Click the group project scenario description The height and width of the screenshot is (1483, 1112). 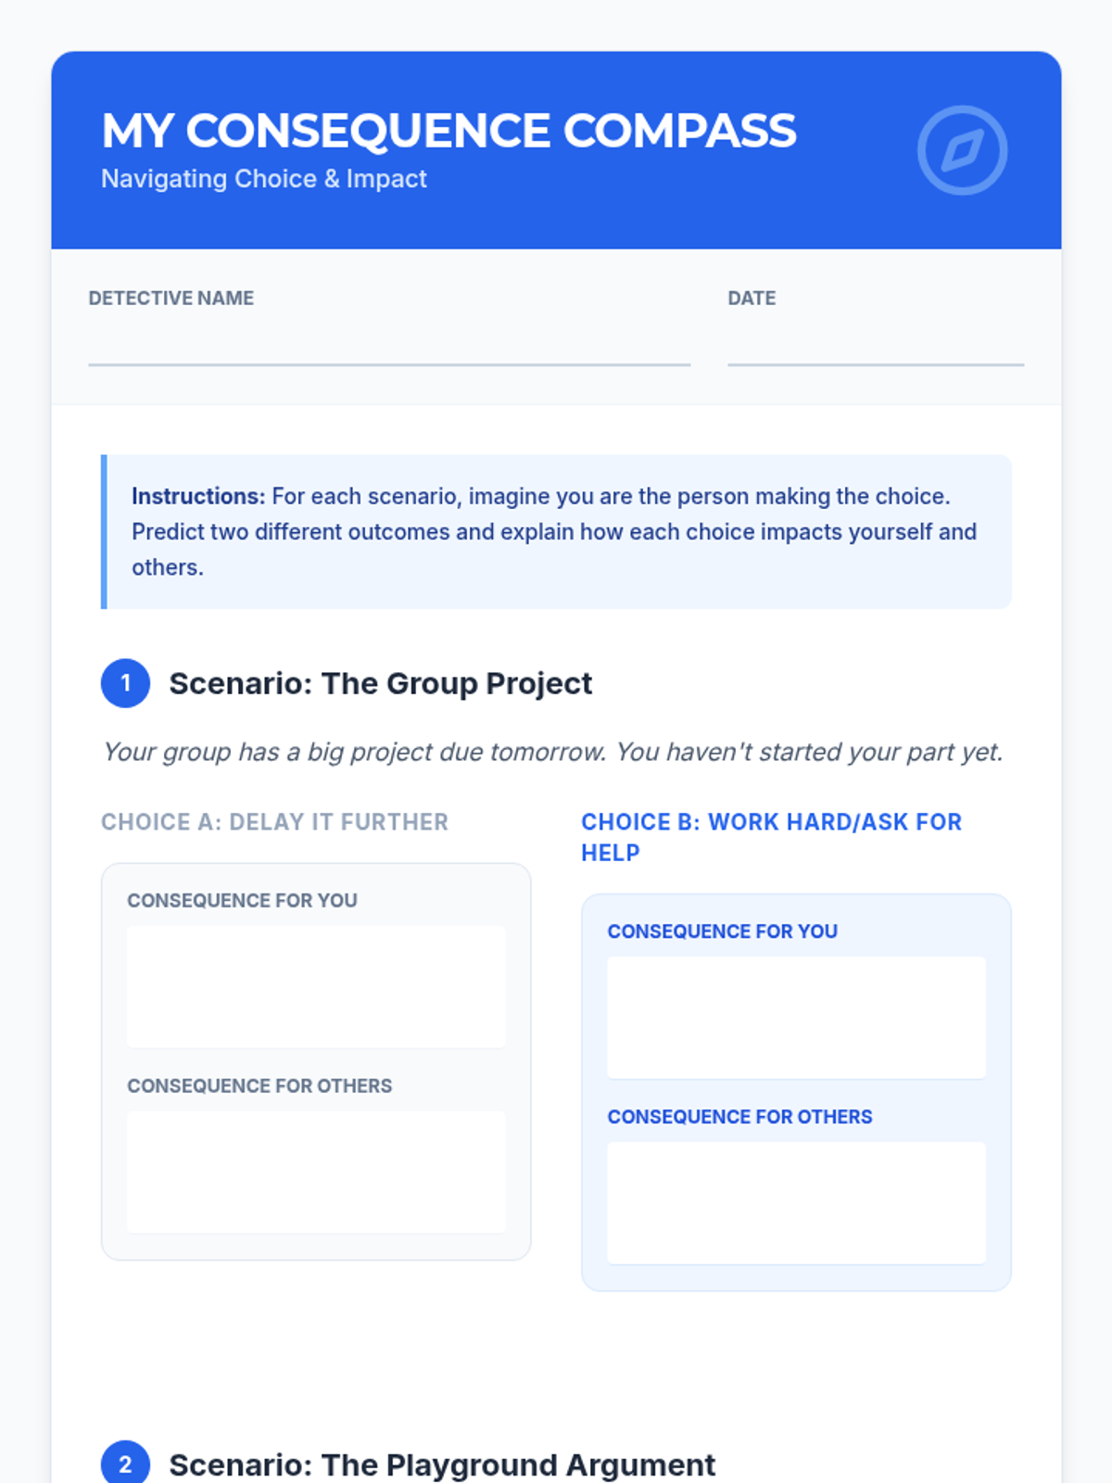coord(552,752)
